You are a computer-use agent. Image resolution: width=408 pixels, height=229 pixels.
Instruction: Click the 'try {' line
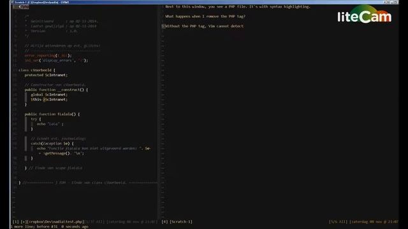pyautogui.click(x=36, y=119)
